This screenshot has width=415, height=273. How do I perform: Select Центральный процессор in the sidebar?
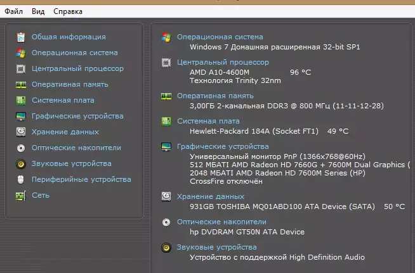click(77, 68)
